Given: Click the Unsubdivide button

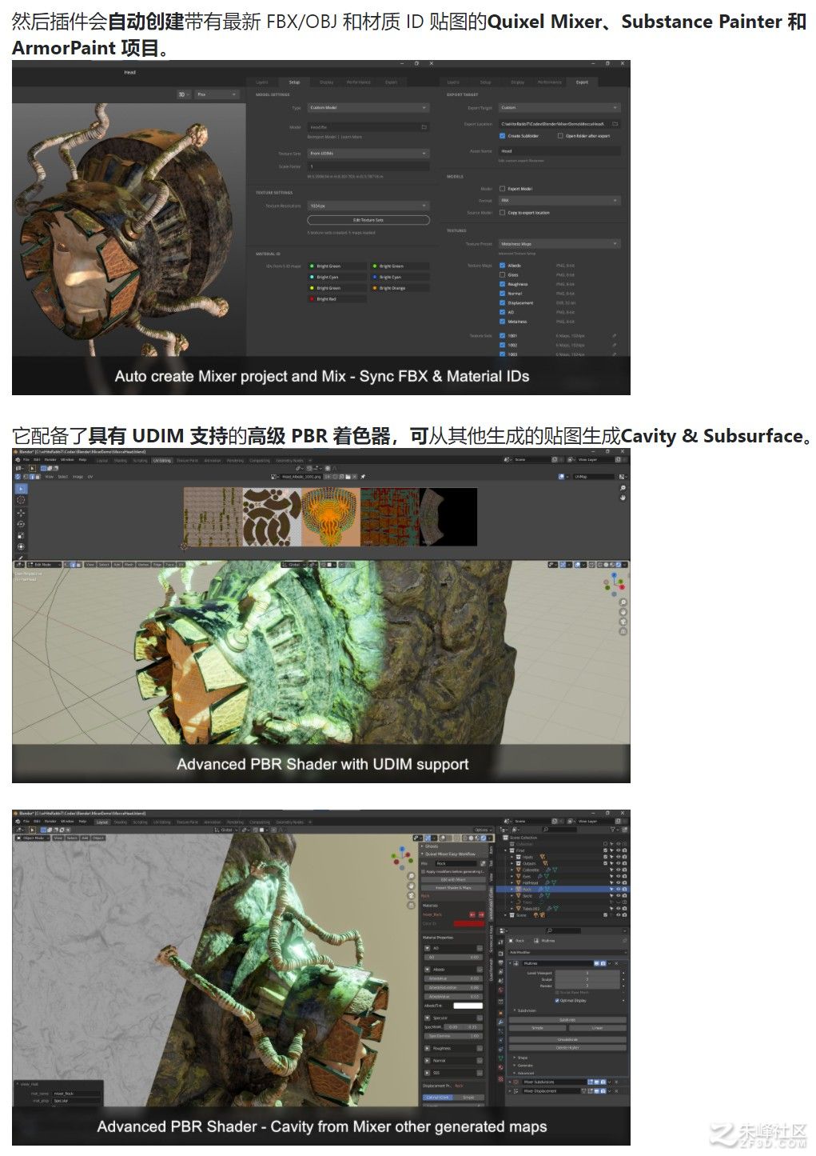Looking at the screenshot, I should 567,1039.
